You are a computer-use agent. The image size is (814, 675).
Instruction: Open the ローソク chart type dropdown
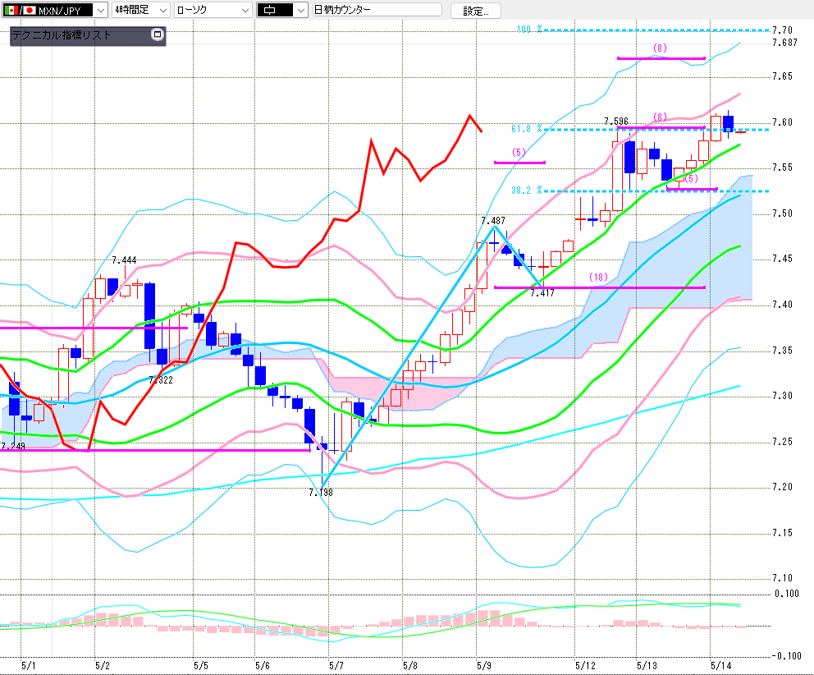(213, 10)
